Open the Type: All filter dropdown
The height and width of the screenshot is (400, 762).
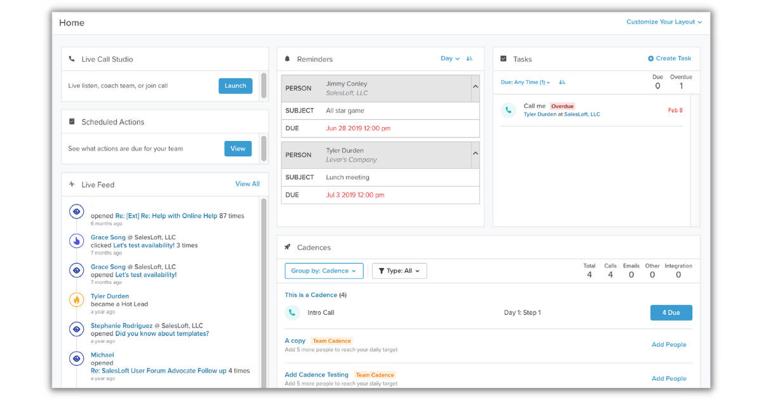(x=399, y=270)
